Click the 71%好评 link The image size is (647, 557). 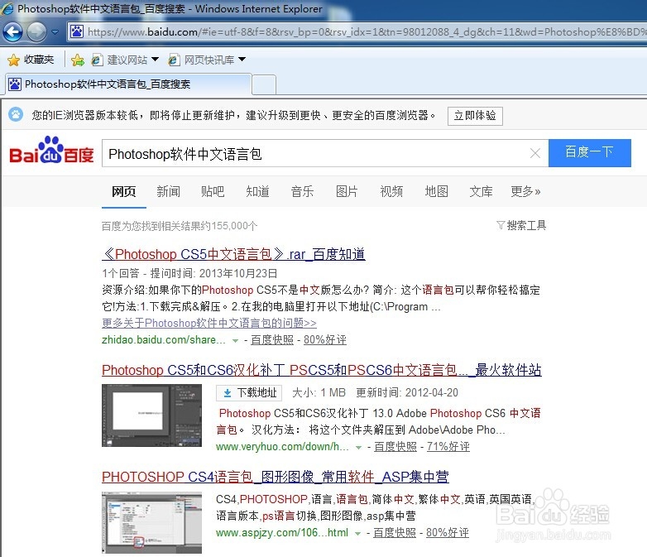click(x=448, y=447)
